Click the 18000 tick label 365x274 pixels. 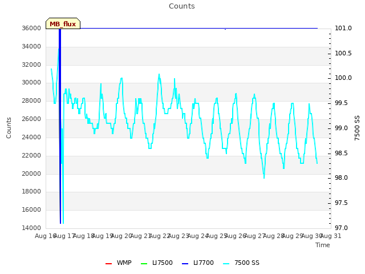click(x=31, y=192)
